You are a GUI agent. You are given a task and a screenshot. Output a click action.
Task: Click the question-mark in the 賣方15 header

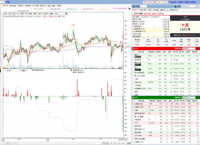point(174,98)
